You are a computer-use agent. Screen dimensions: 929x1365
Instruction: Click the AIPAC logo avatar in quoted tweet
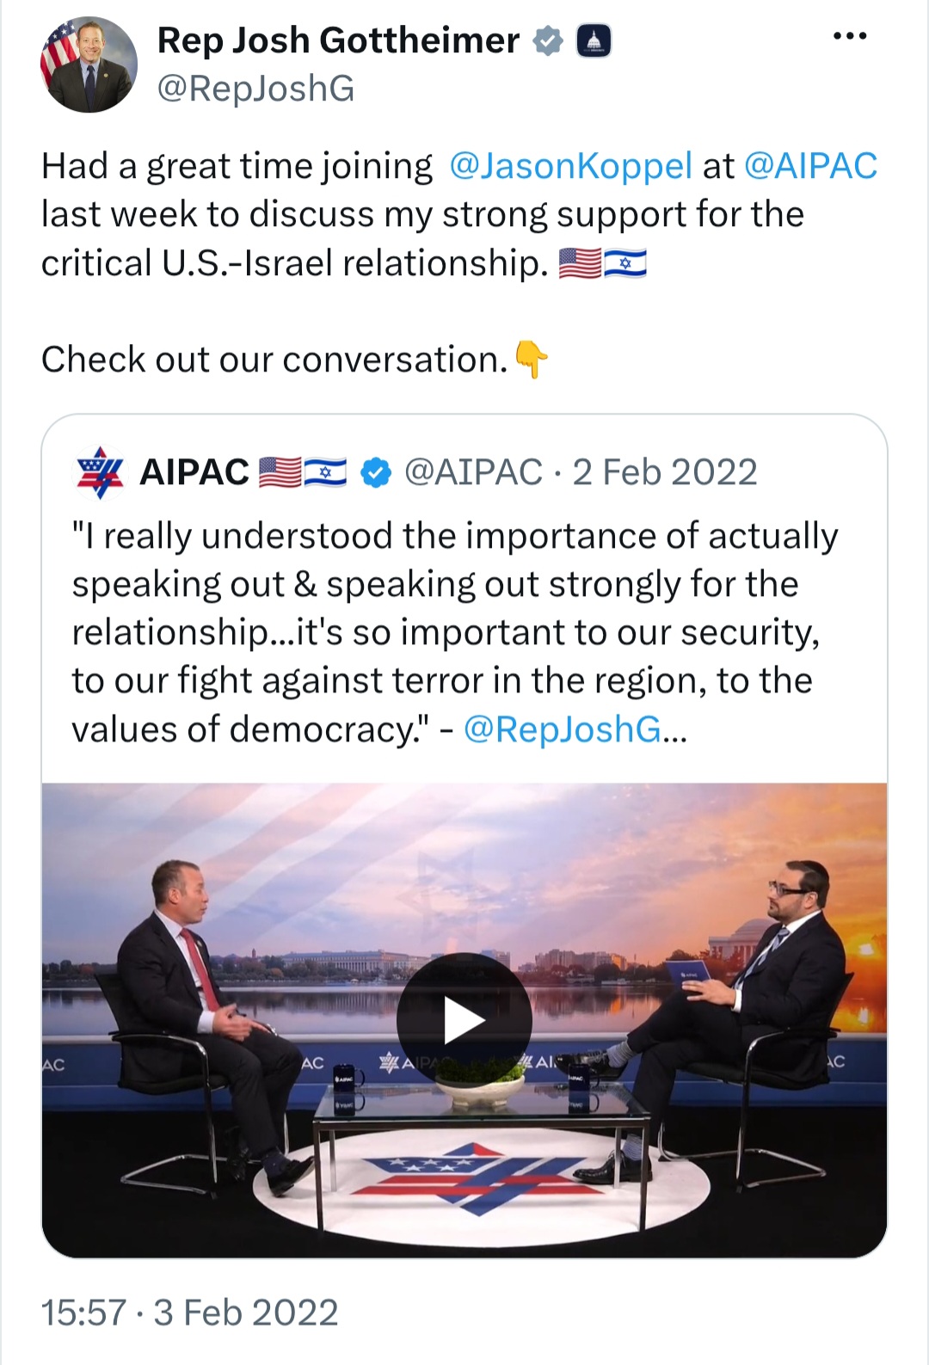coord(101,472)
